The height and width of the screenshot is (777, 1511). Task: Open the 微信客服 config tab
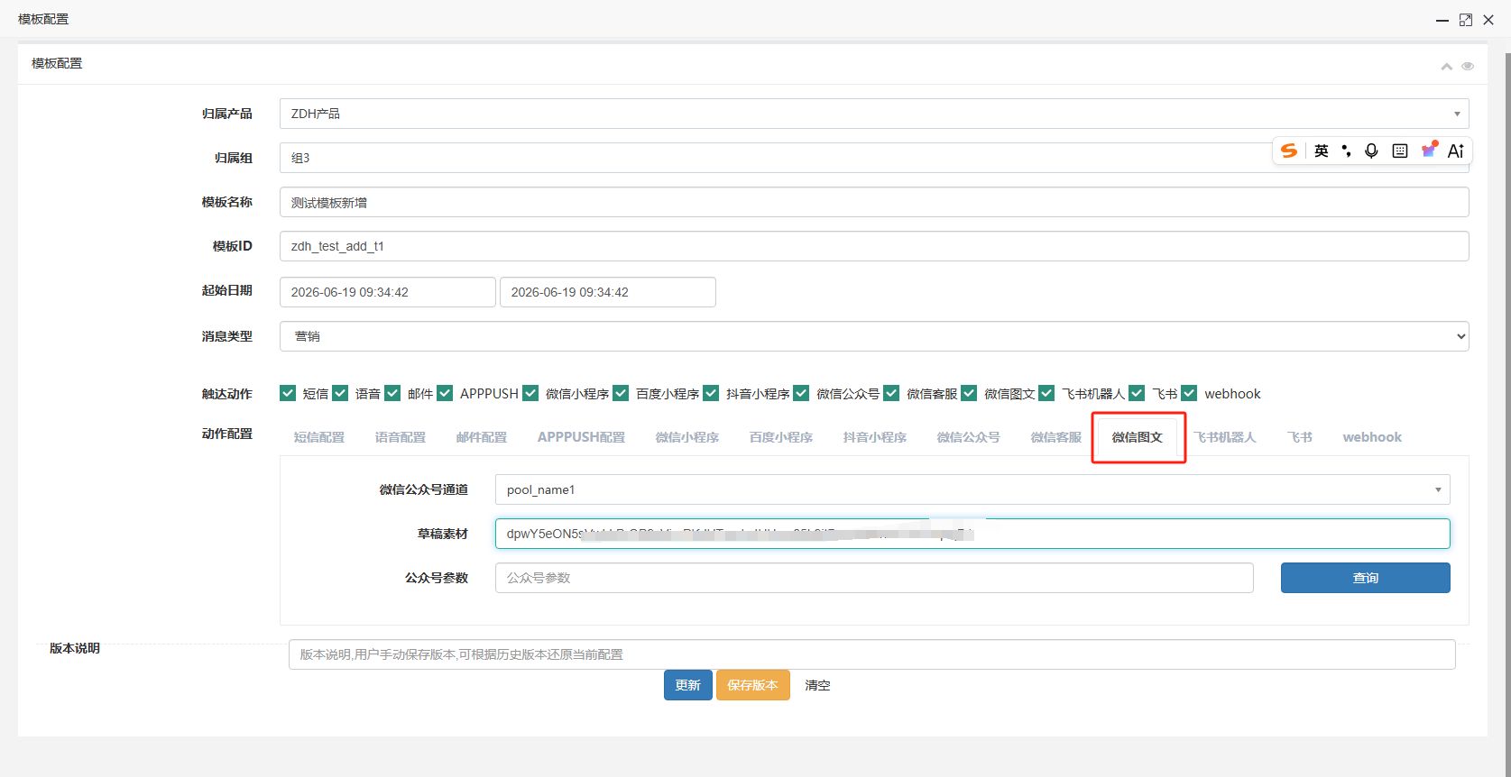point(1056,437)
